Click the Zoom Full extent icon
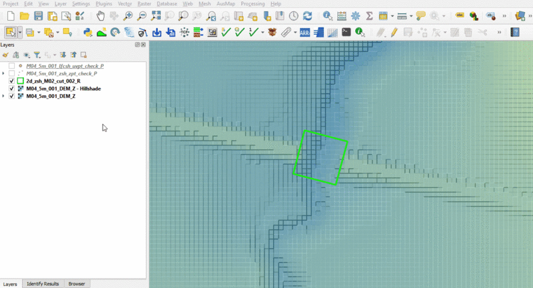Viewport: 533px width, 288px height. coord(155,15)
